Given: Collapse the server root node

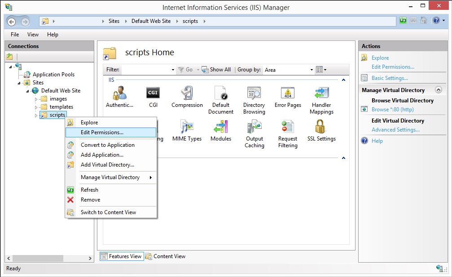Looking at the screenshot, I should [10, 67].
